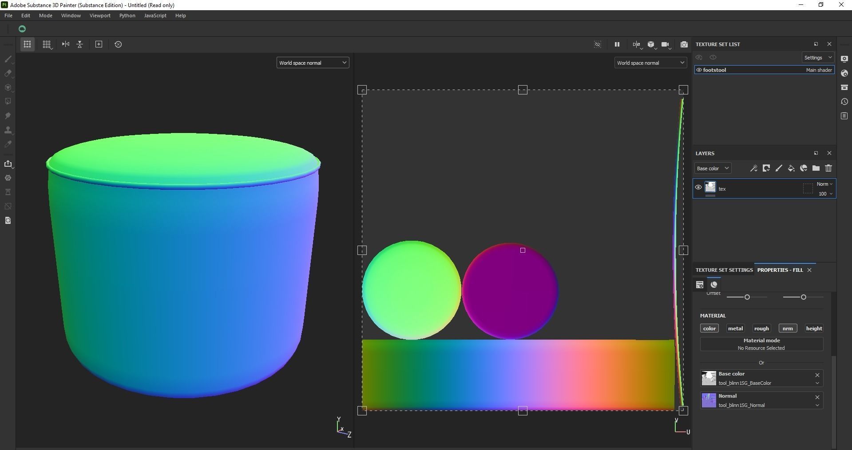Open the Texture Set List Settings dropdown
This screenshot has height=450, width=852.
(818, 58)
